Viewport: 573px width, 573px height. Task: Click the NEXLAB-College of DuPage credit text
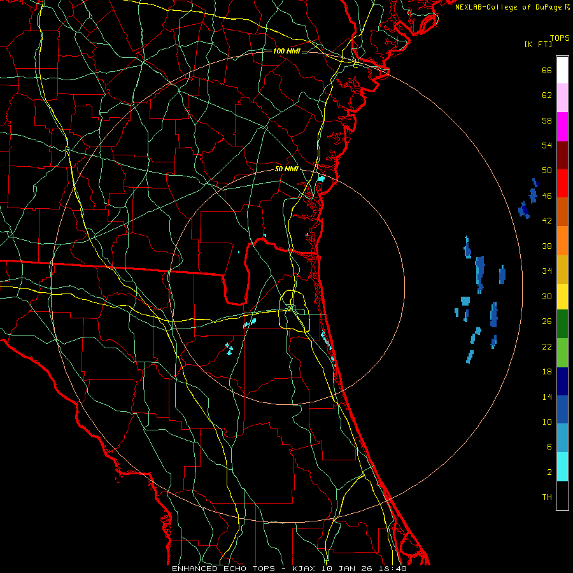(x=509, y=7)
